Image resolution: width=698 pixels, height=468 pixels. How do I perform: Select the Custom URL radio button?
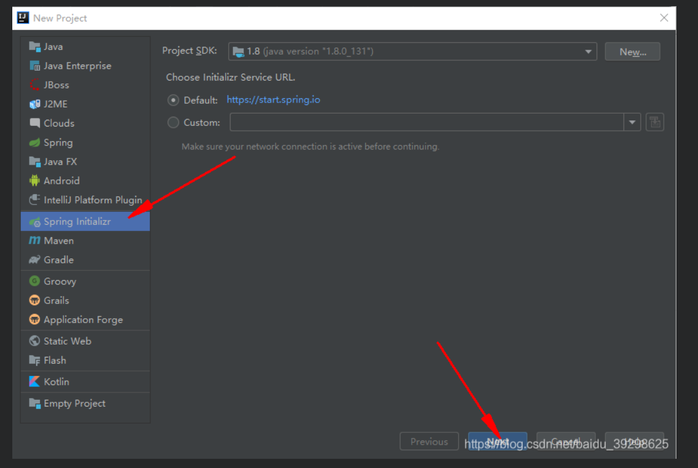173,122
